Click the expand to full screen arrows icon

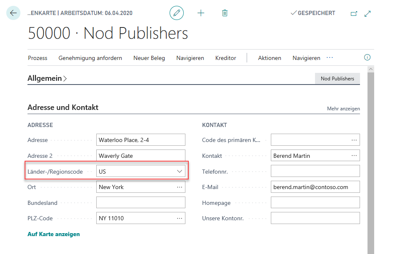click(367, 13)
